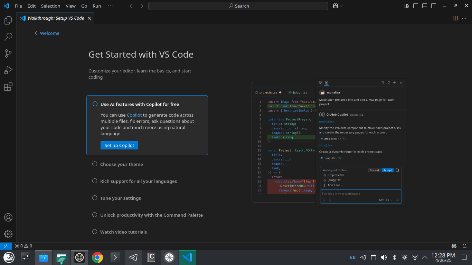Click the Set up Copilot button
Viewport: 472px width, 265px height.
tap(119, 145)
